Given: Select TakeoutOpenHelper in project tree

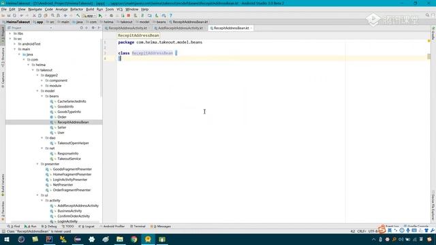Looking at the screenshot, I should pos(73,143).
